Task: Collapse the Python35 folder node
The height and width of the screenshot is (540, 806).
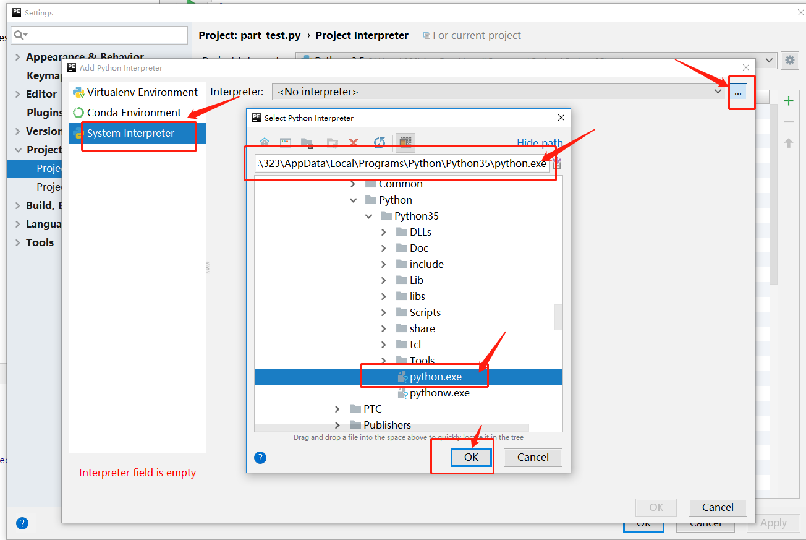Action: coord(368,216)
